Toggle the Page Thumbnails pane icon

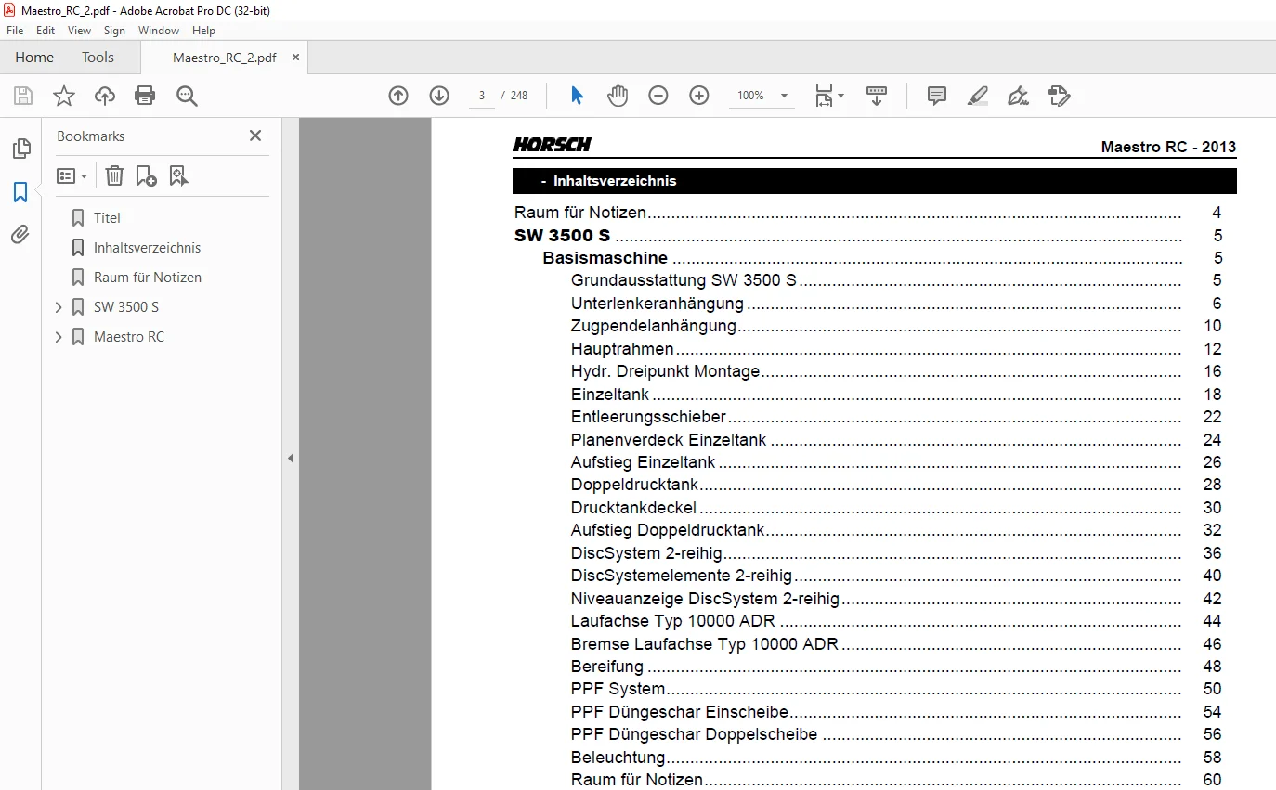point(20,149)
